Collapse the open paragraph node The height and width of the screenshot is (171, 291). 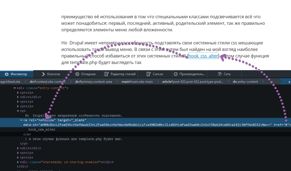coord(18,111)
